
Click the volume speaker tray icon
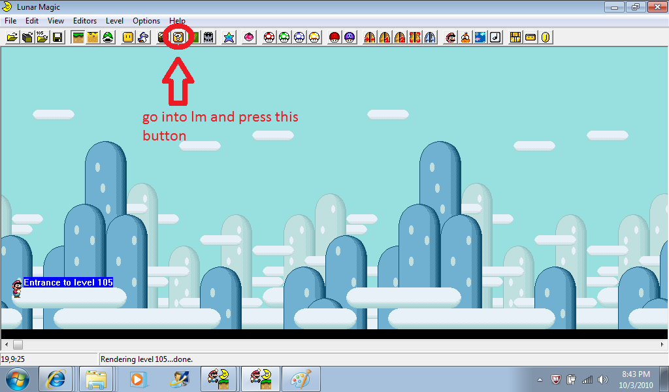[x=603, y=380]
